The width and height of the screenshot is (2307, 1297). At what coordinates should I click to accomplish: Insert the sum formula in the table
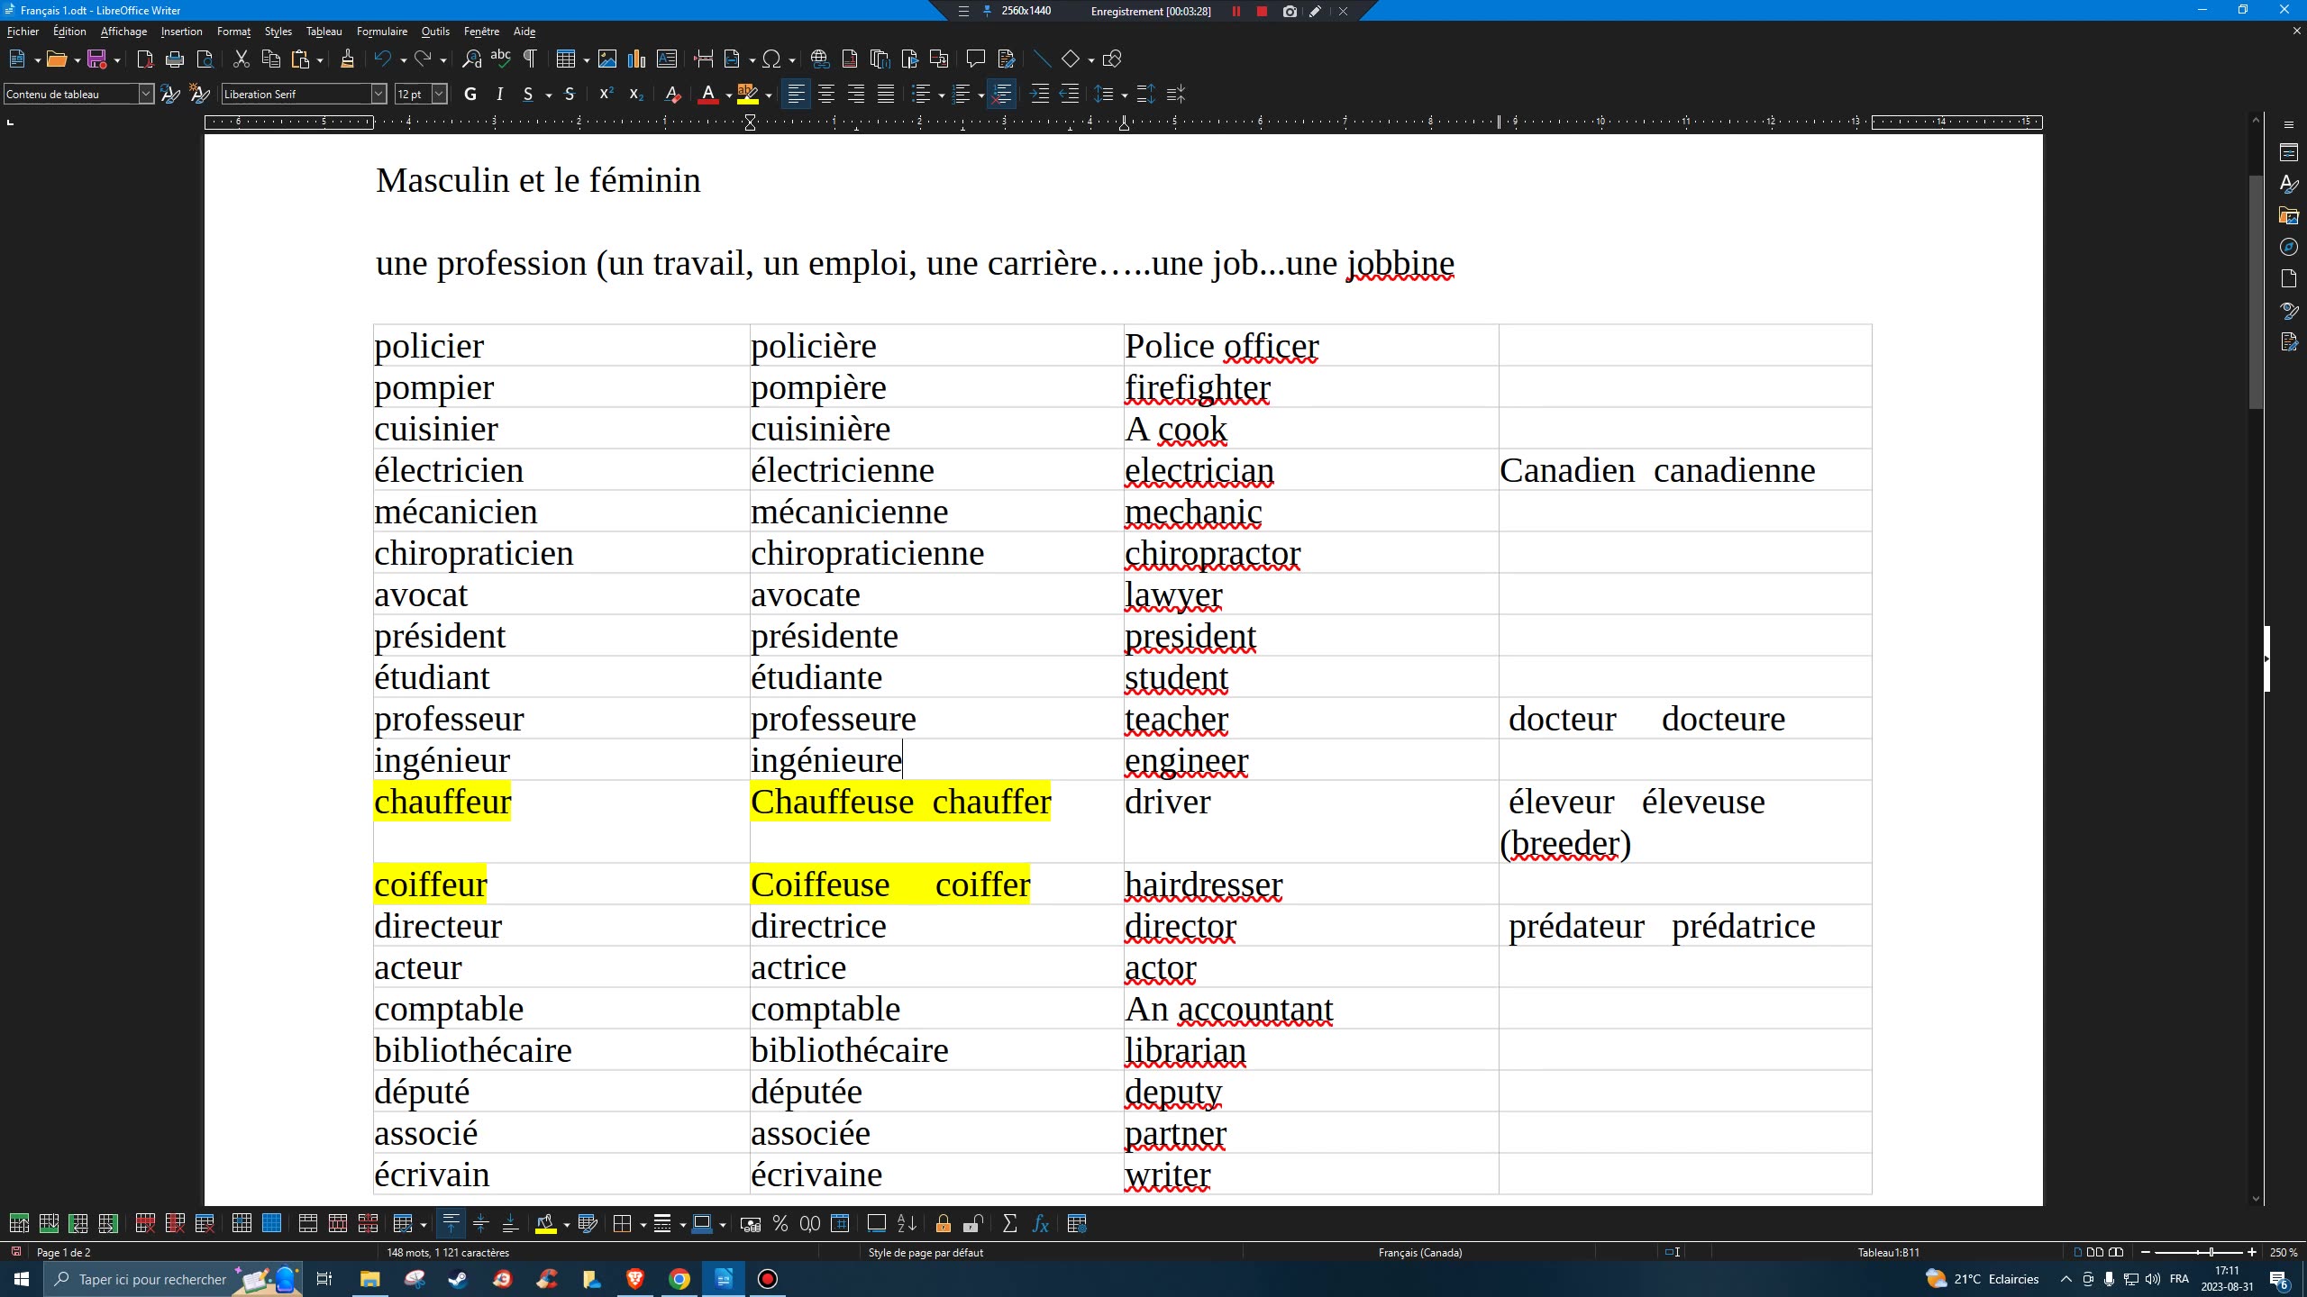[x=1008, y=1223]
